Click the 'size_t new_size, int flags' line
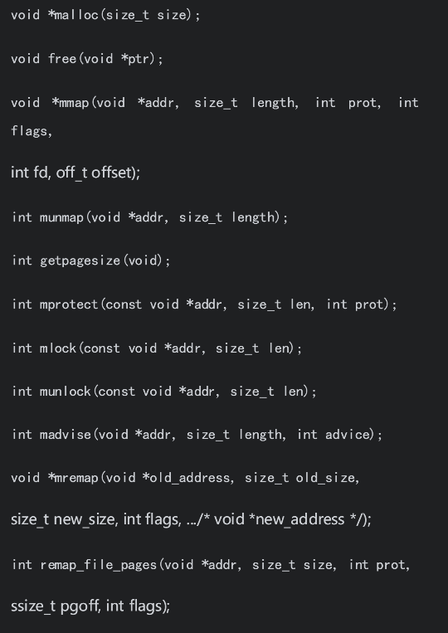 191,519
